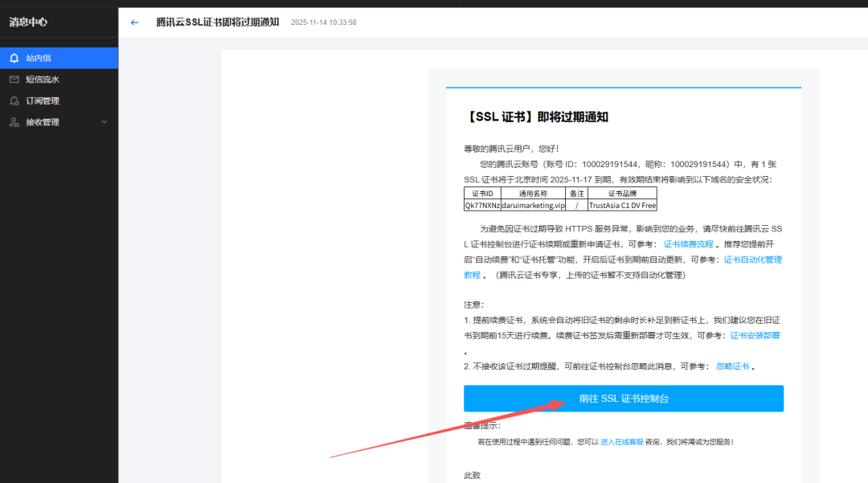Open the 证书自动化管理 link
Screen dimensions: 868x483
point(753,260)
